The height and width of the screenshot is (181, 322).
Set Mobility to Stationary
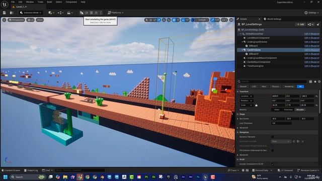288,110
